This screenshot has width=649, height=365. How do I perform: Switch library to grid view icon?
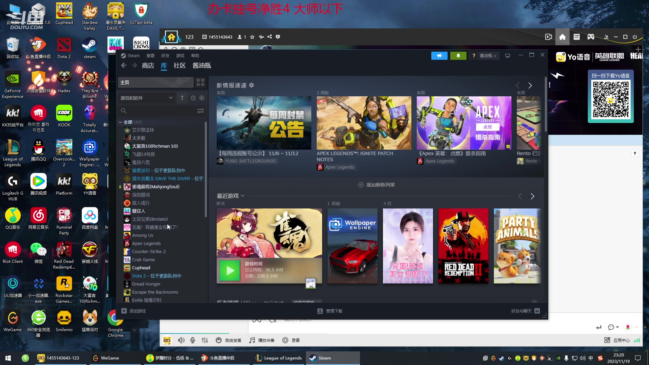(x=200, y=82)
